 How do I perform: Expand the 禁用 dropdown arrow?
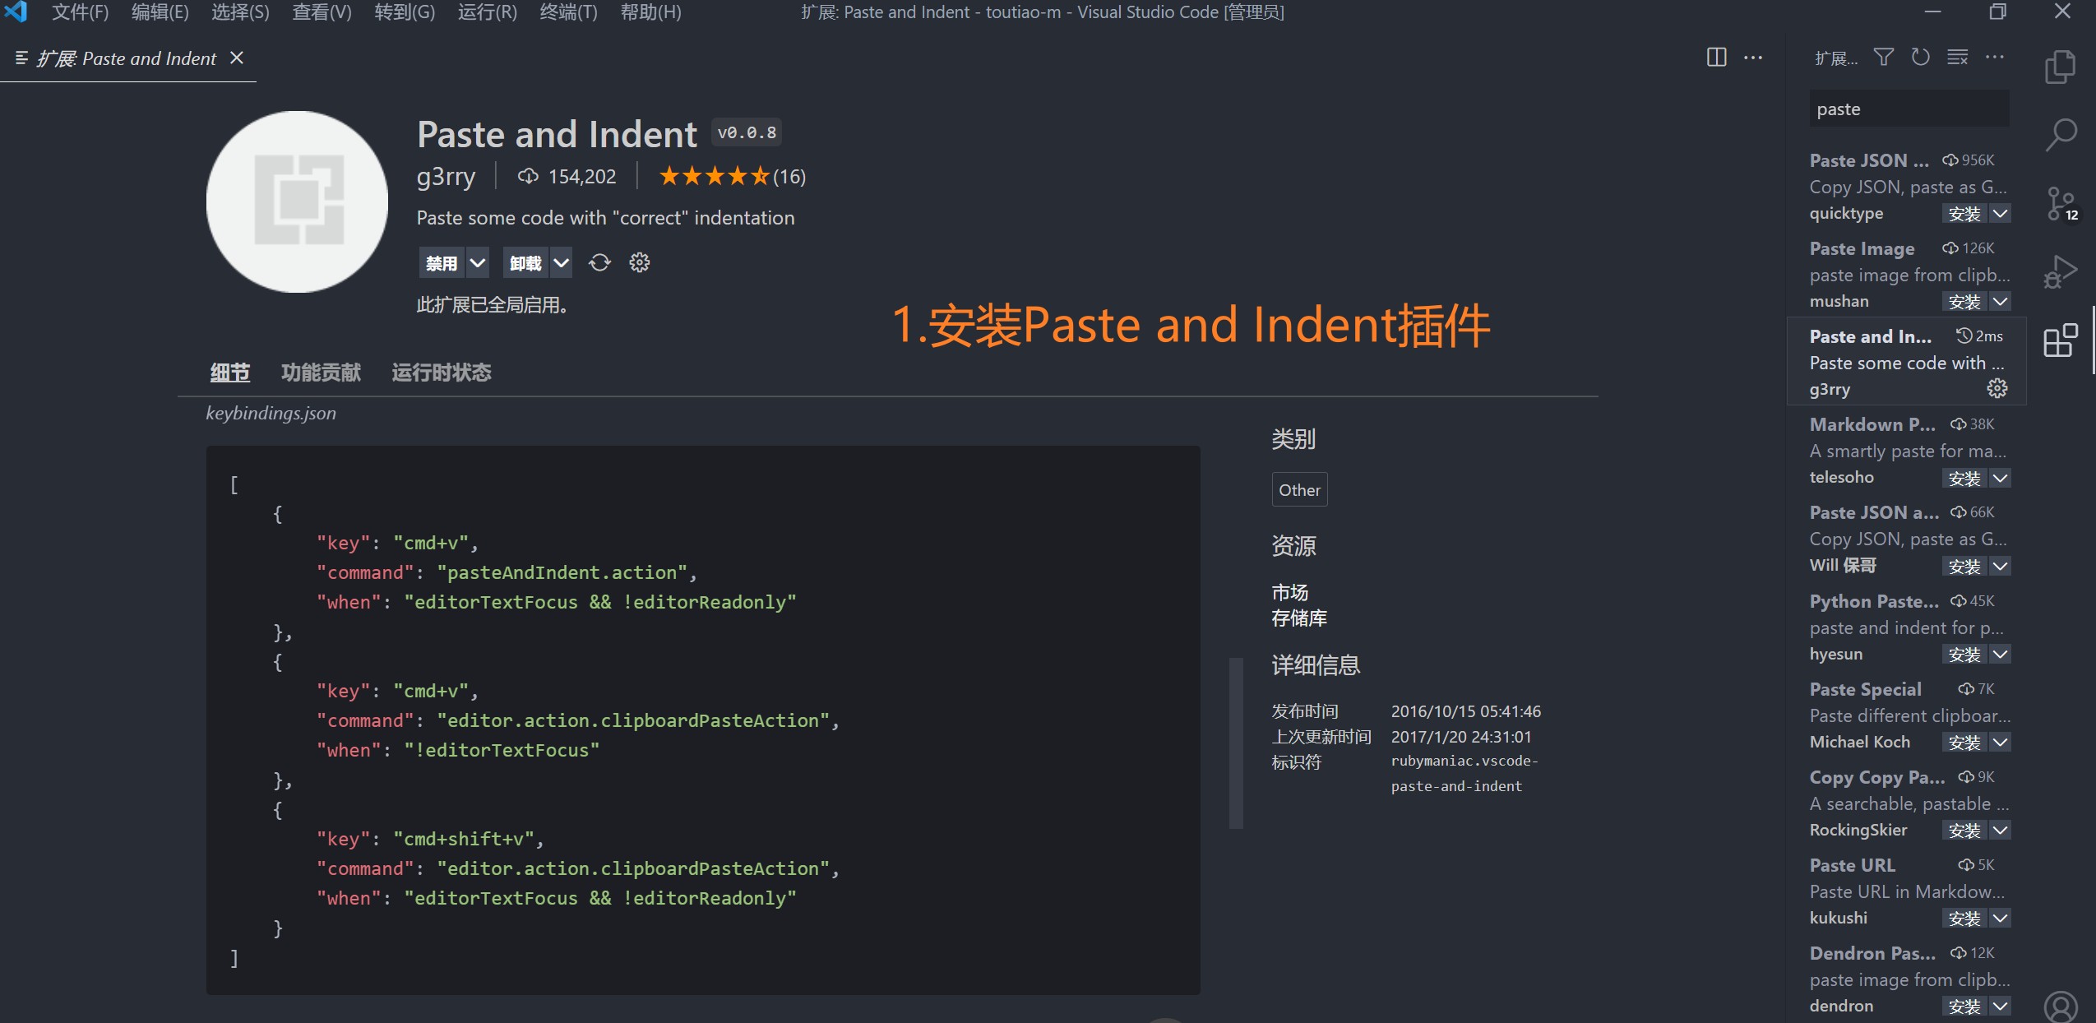[x=477, y=263]
